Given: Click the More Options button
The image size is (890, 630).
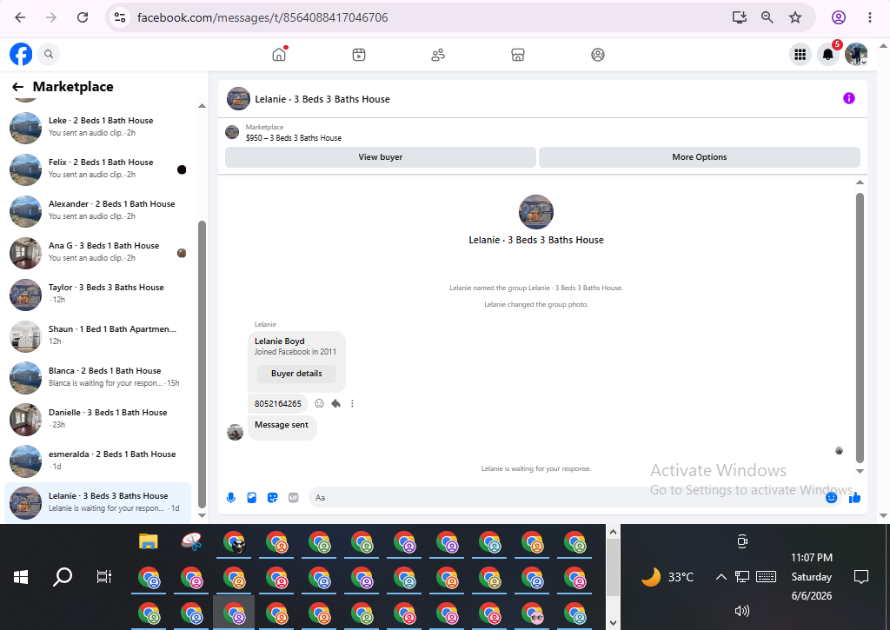Looking at the screenshot, I should click(x=700, y=157).
